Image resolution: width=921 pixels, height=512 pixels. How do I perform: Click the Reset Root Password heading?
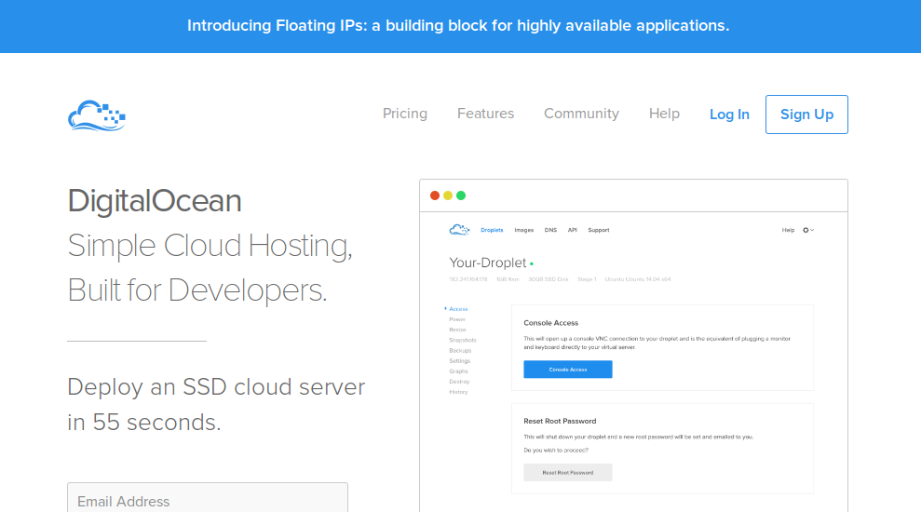[560, 421]
